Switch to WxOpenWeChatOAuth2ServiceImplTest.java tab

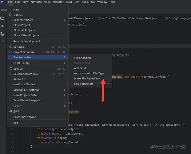point(128,18)
